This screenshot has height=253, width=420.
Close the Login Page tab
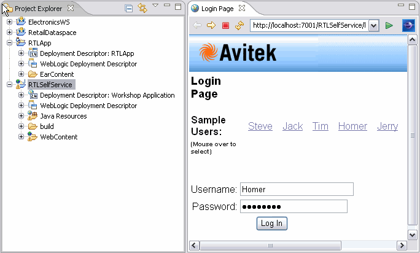coord(242,8)
